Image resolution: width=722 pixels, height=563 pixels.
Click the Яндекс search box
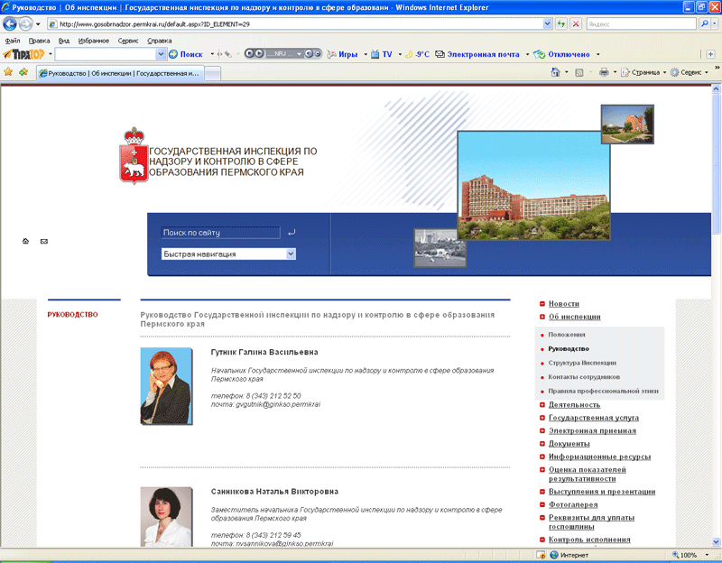point(641,23)
